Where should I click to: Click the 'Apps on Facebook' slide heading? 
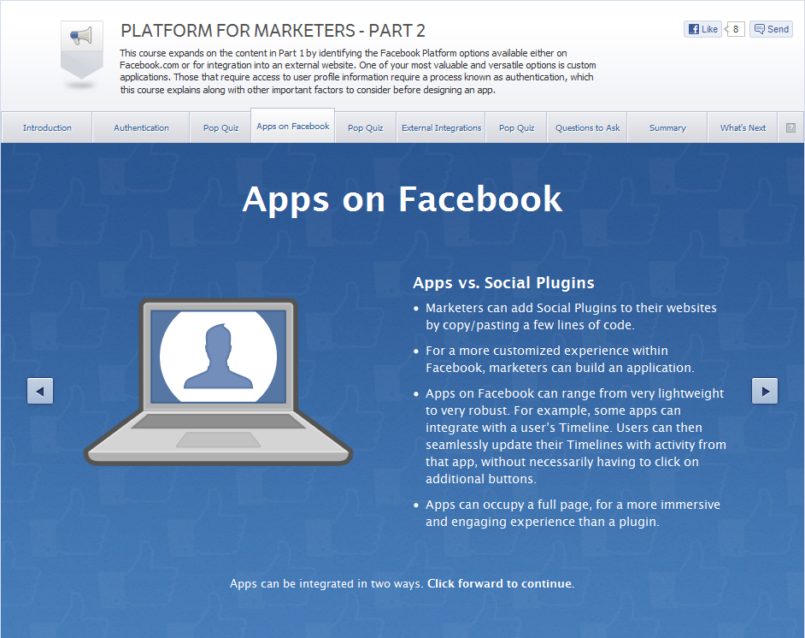tap(402, 199)
